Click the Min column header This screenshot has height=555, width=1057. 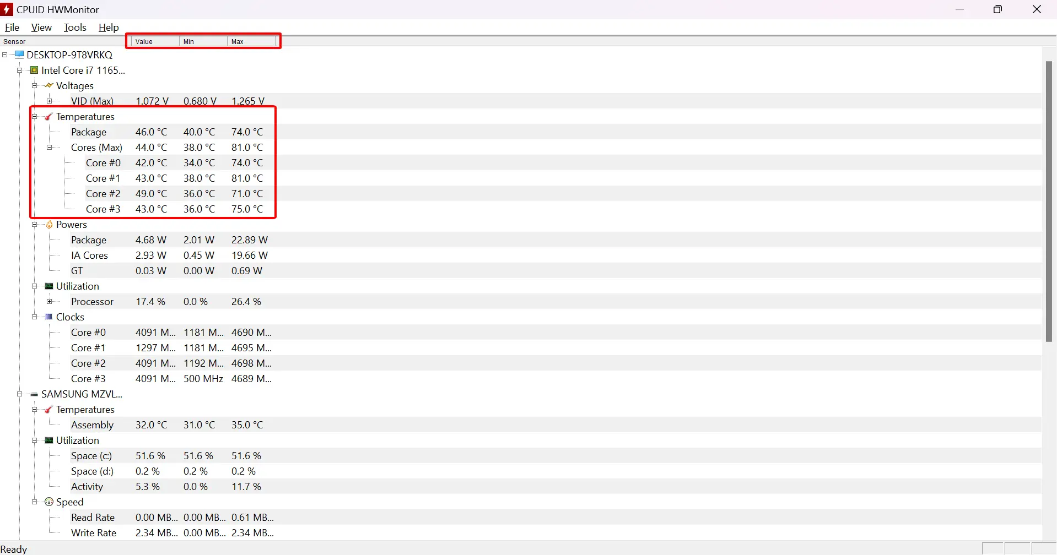coord(203,41)
